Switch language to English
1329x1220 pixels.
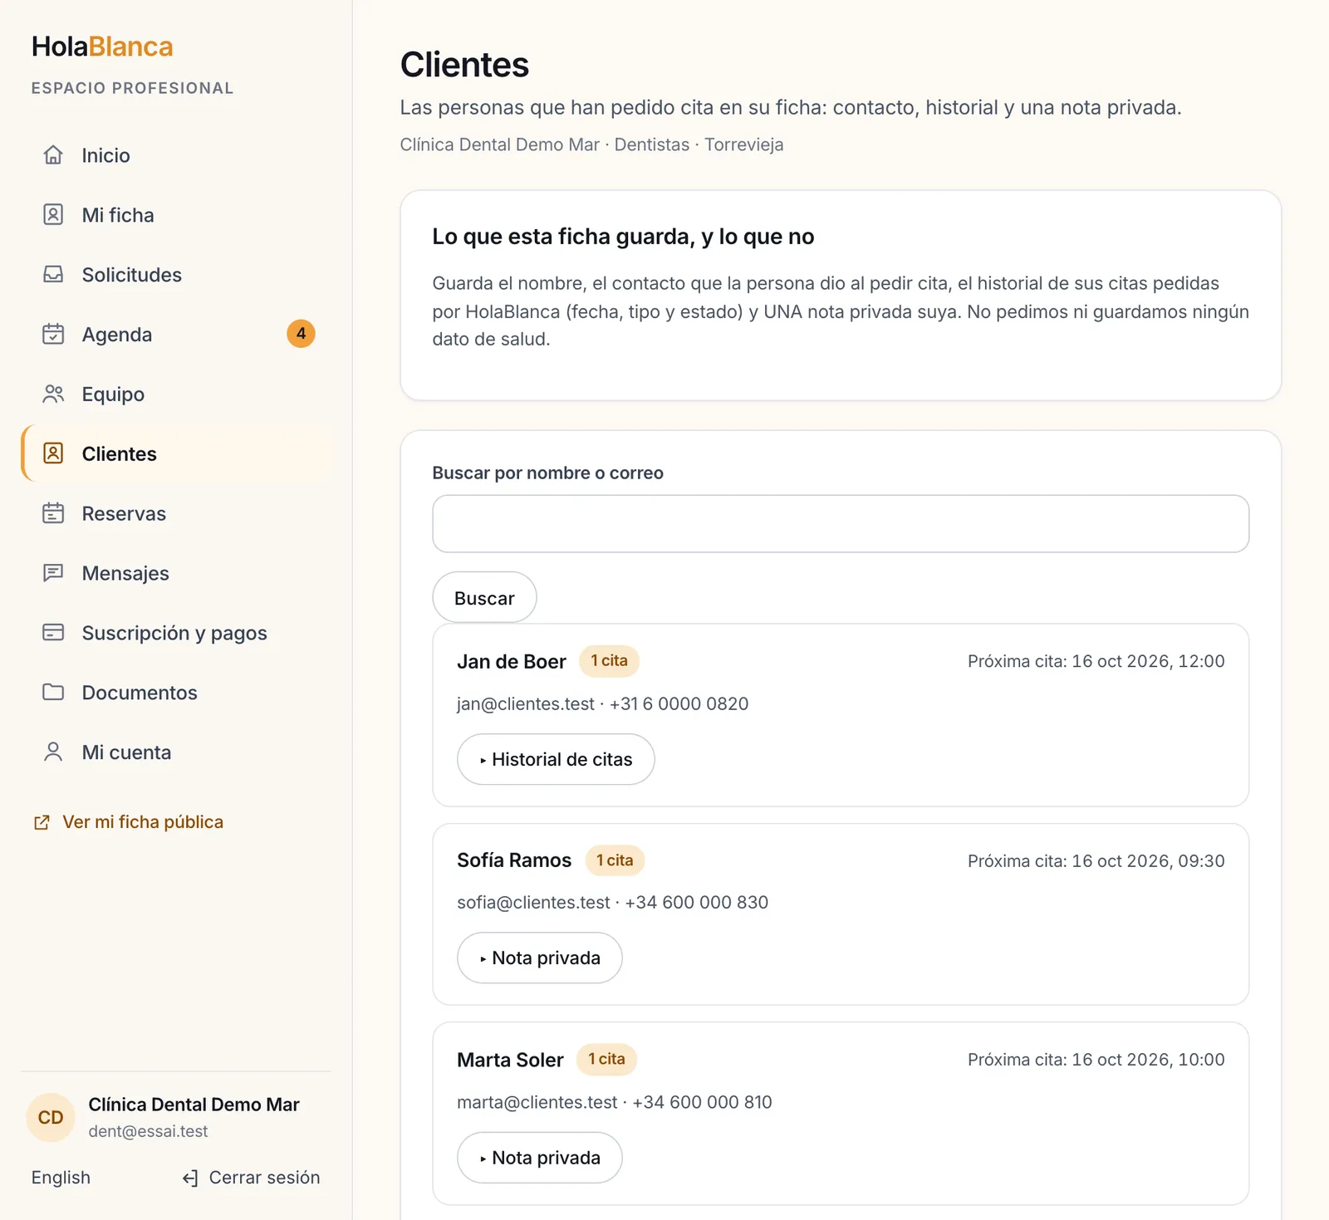tap(61, 1178)
